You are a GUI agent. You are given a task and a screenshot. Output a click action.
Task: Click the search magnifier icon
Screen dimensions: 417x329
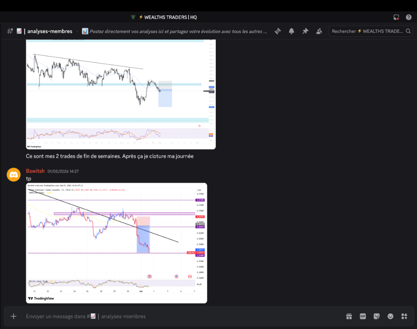408,31
